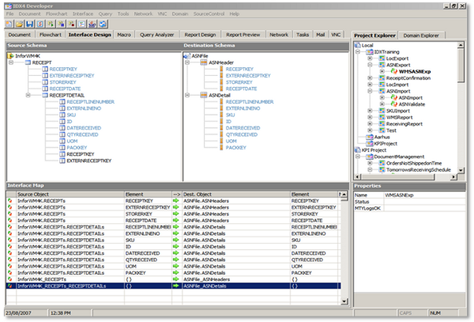Image resolution: width=474 pixels, height=322 pixels.
Task: Collapse the RECEIPTDETAIL source schema node
Action: click(26, 96)
